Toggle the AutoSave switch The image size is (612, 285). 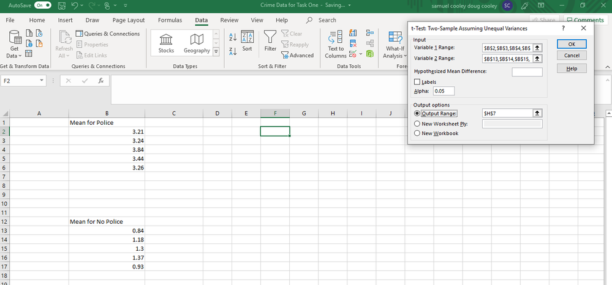pos(42,6)
